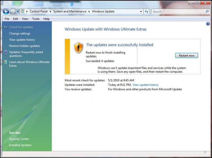Click the Forward navigation arrow button

pos(13,12)
